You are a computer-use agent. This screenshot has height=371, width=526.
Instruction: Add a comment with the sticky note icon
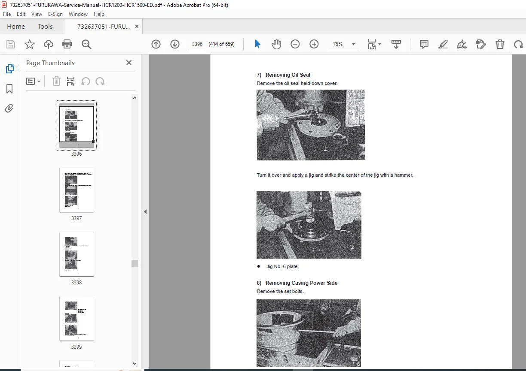point(424,44)
